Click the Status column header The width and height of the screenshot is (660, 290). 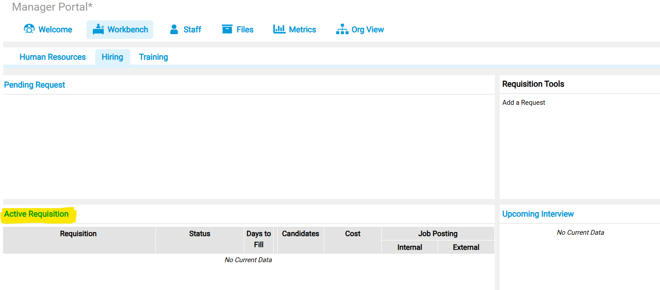pyautogui.click(x=199, y=234)
